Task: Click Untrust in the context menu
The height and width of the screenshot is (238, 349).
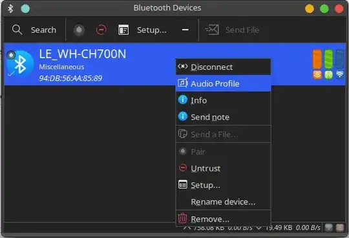Action: [223, 169]
